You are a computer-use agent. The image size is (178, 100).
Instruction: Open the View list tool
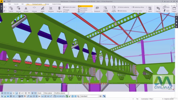tap(11, 9)
